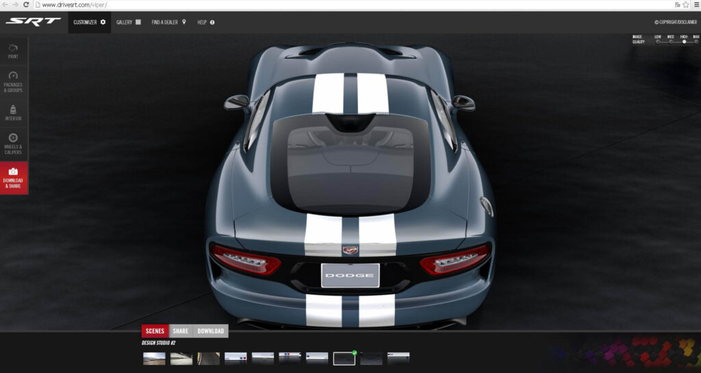Select the sixth scene thumbnail in the strip
701x373 pixels.
[290, 358]
